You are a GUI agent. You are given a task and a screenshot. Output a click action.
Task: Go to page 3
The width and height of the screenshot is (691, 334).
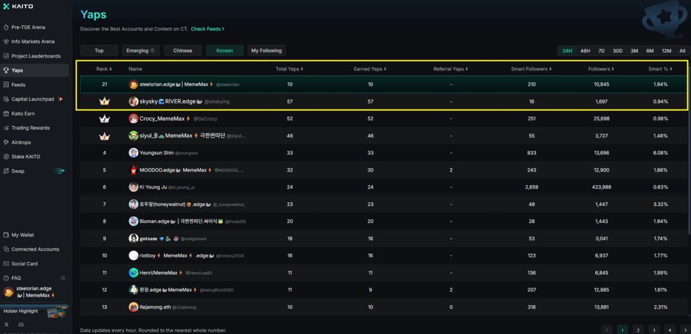(x=654, y=329)
